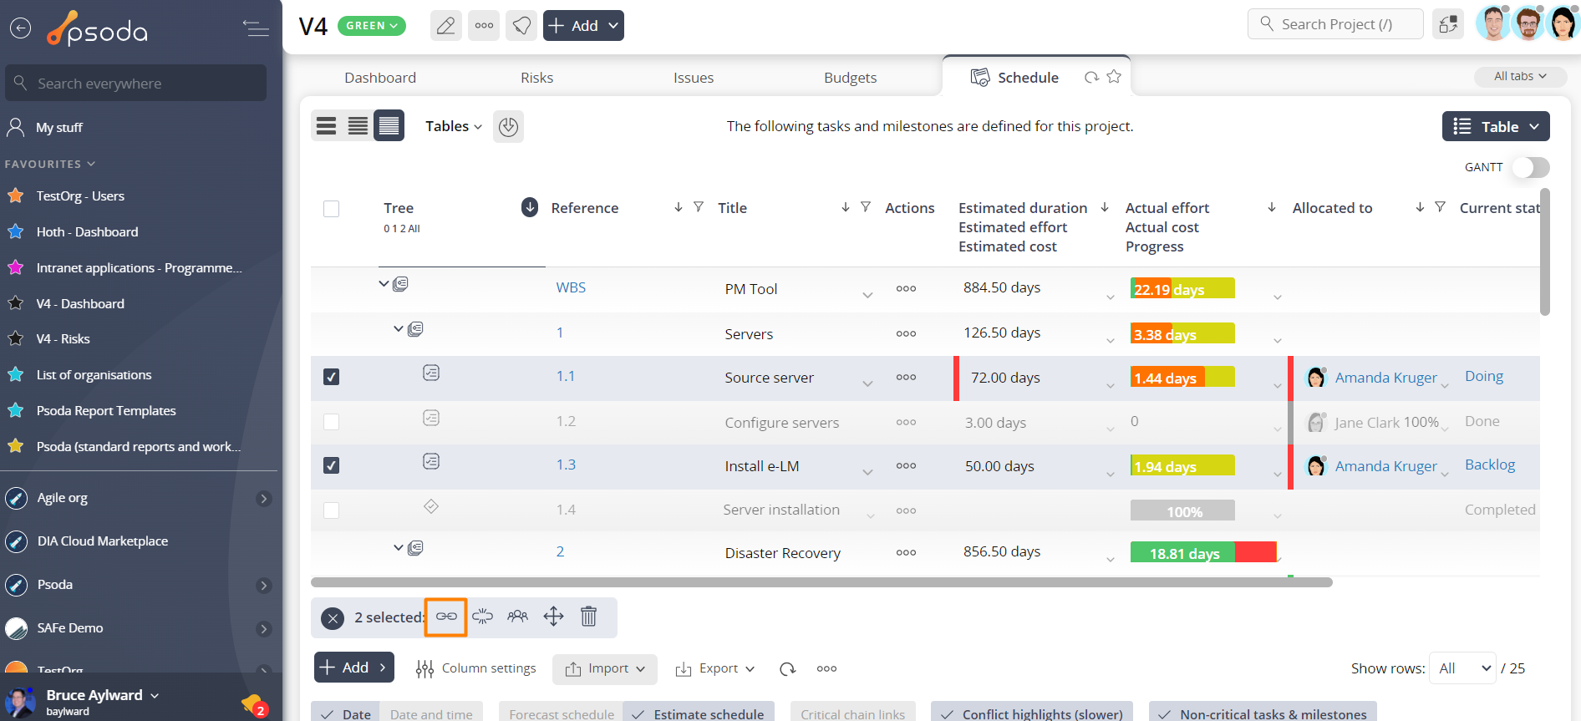Switch to the Risks tab

coord(537,78)
